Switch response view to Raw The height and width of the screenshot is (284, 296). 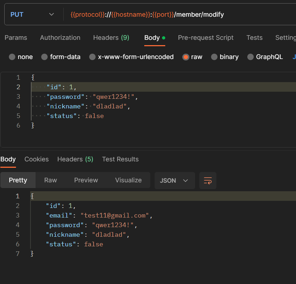coord(50,180)
